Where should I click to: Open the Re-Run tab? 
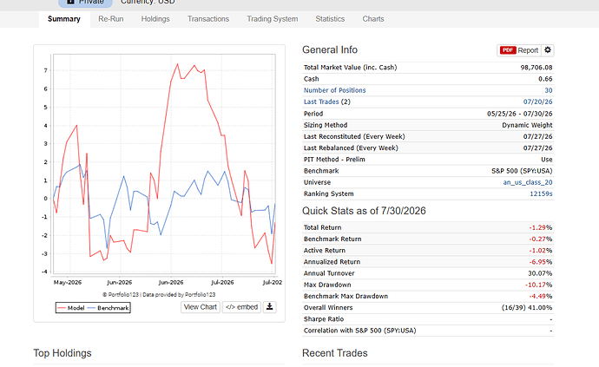point(111,19)
